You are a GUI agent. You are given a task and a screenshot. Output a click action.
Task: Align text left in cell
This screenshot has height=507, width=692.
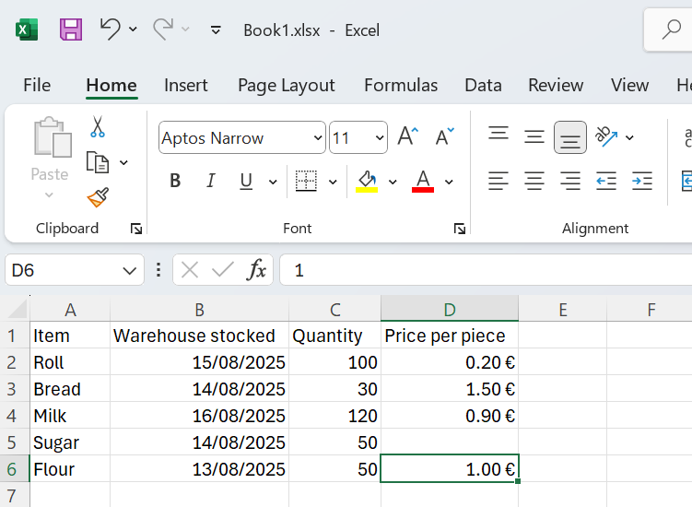point(498,181)
